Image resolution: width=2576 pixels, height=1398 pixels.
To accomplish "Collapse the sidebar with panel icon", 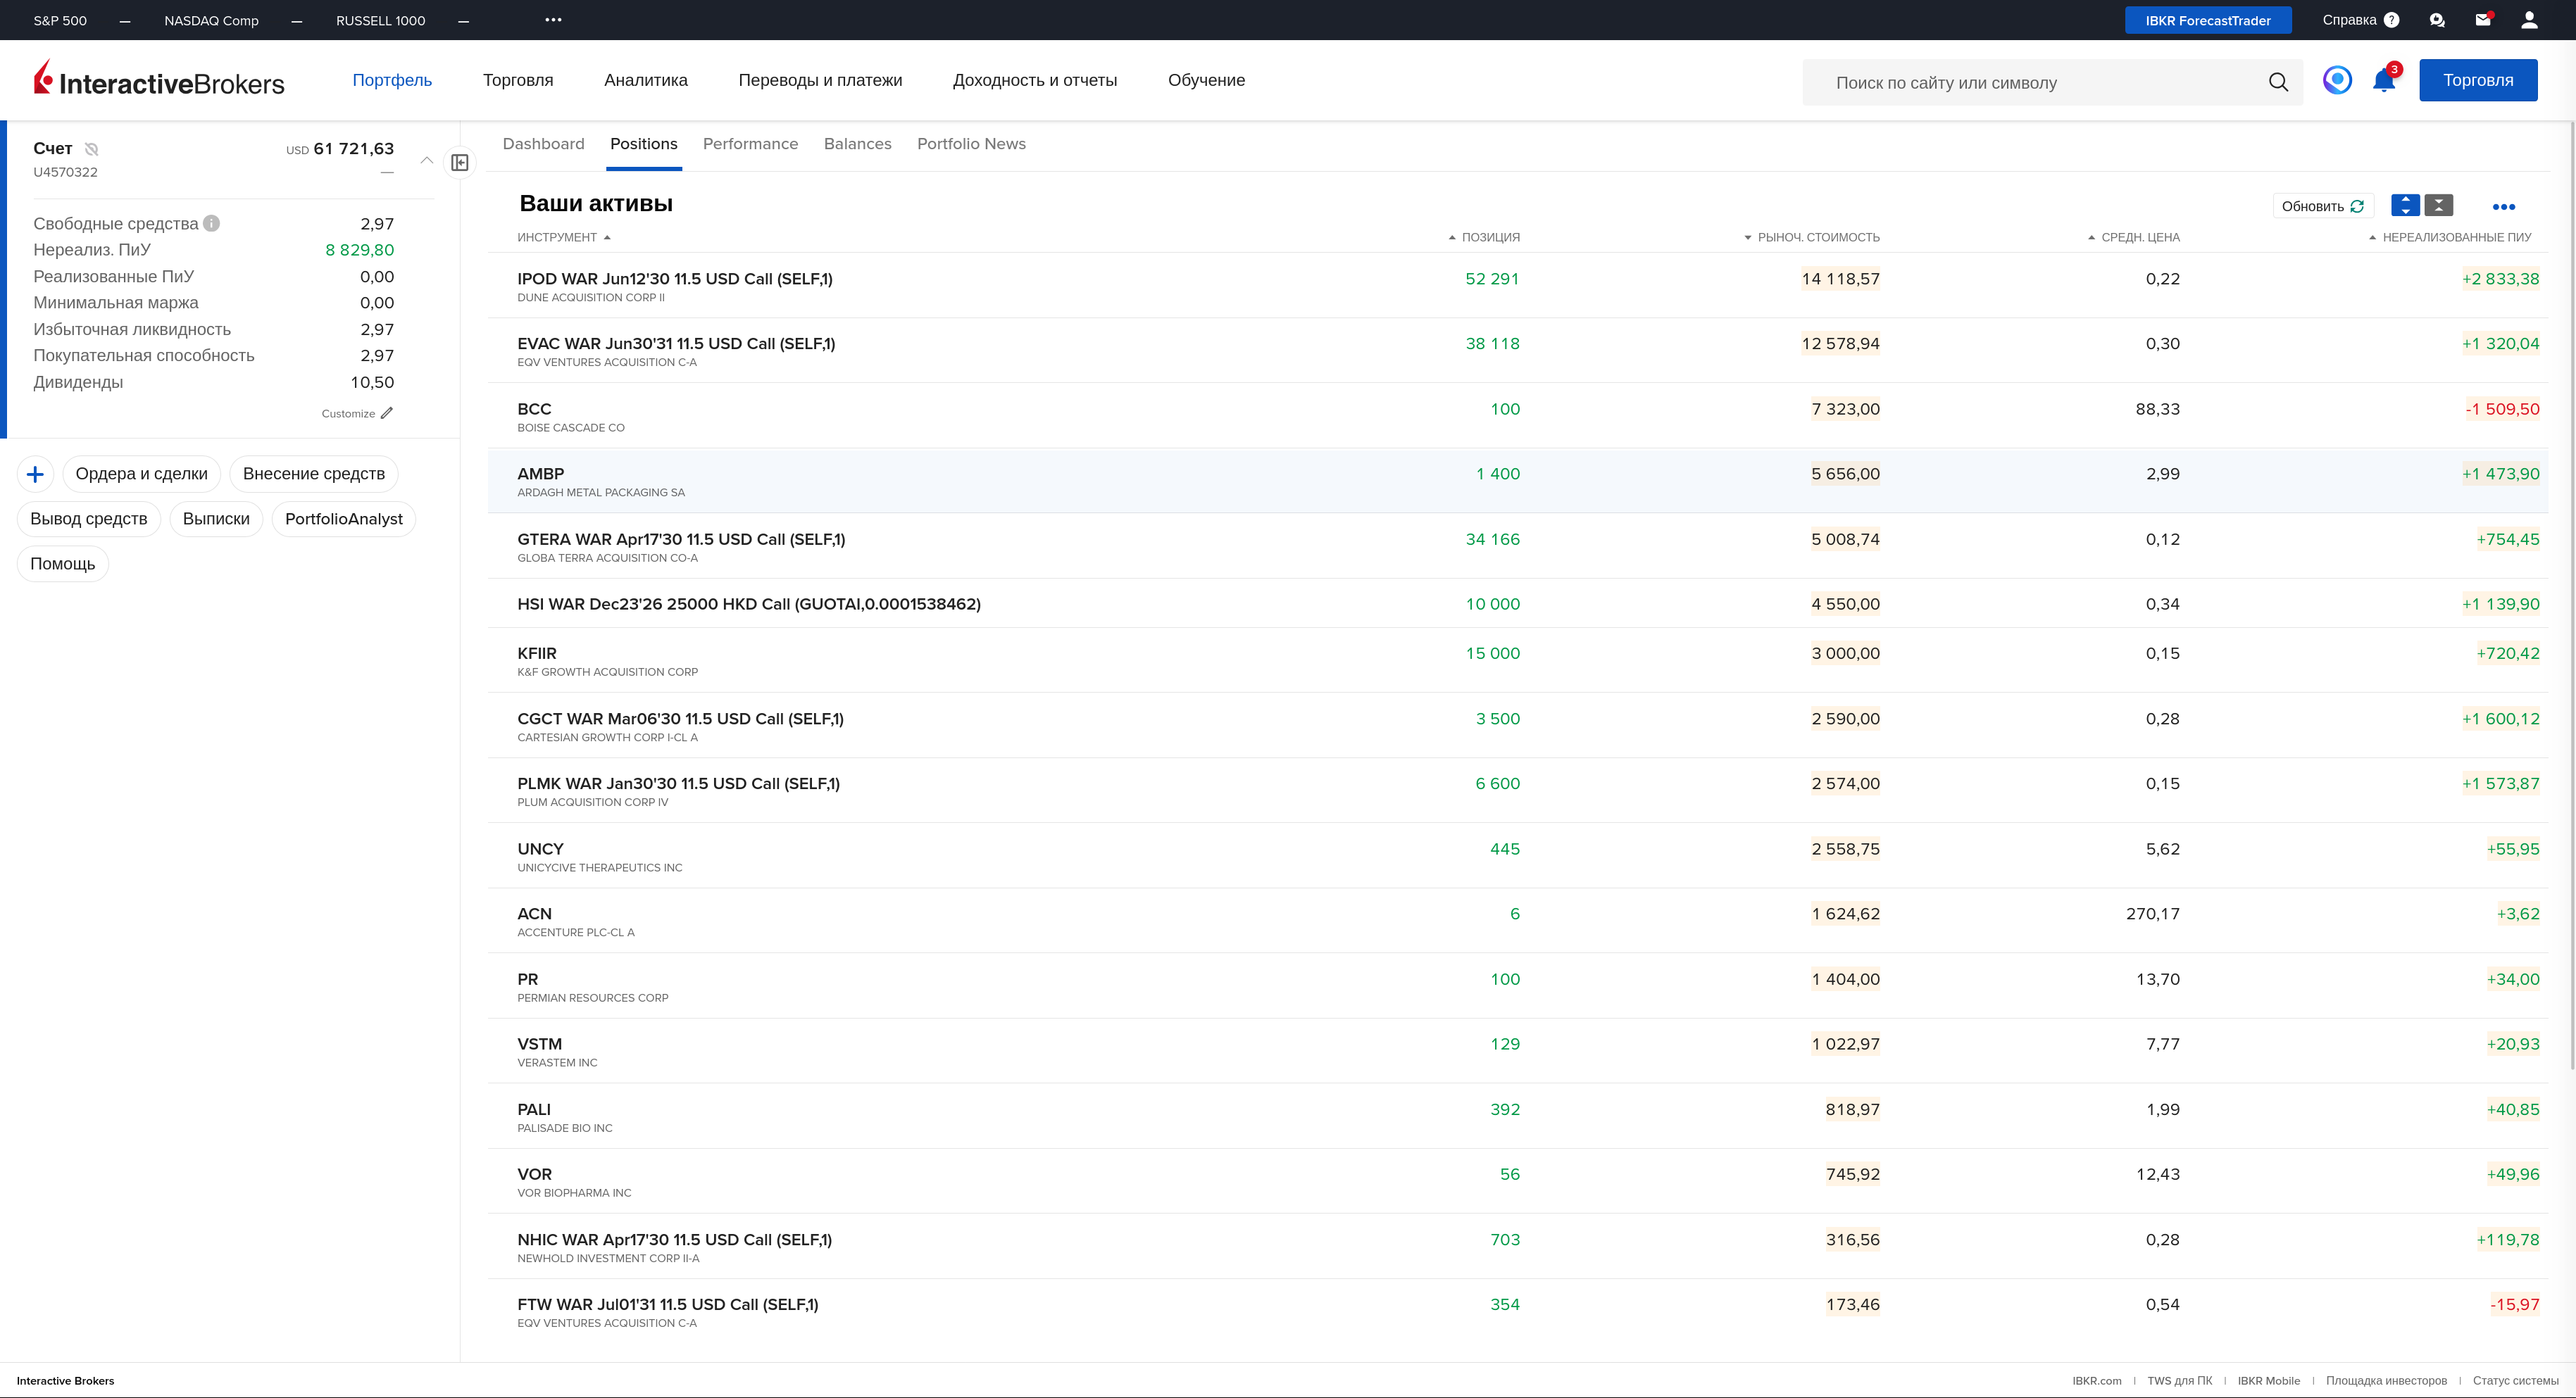I will tap(460, 163).
